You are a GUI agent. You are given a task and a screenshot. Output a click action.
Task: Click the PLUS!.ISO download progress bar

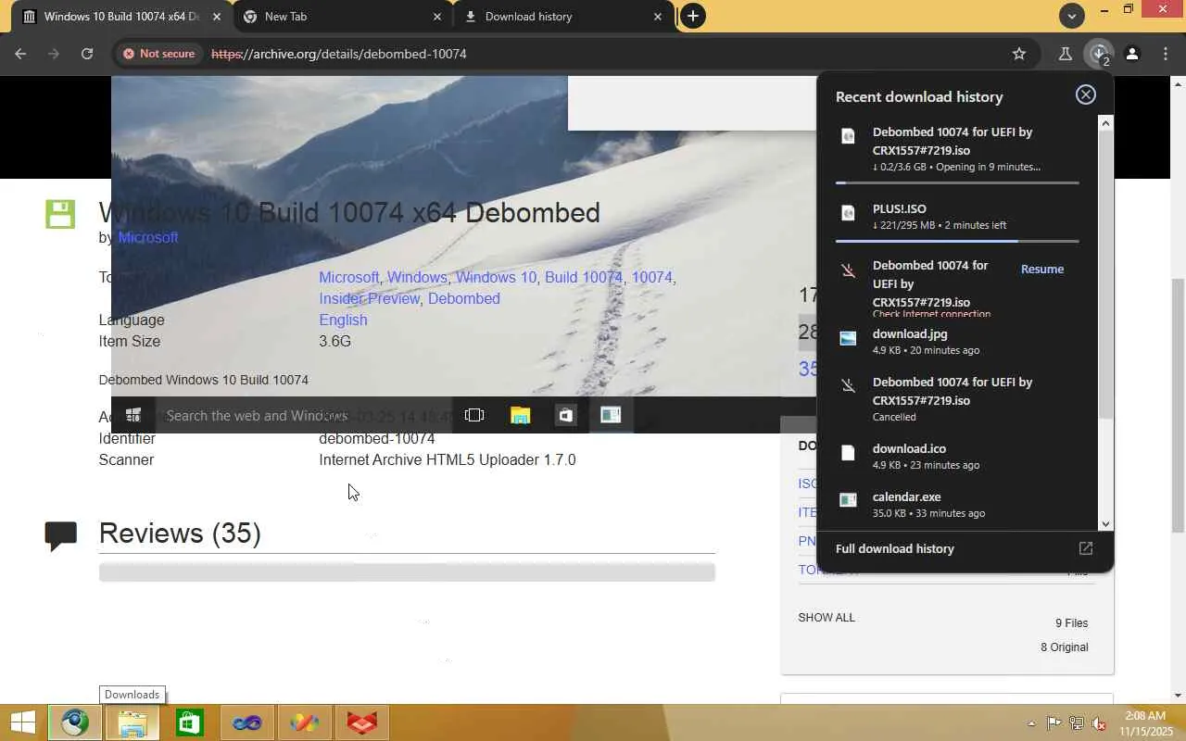957,241
